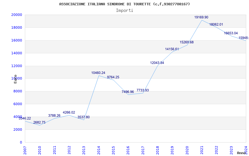Screen dimensions: 249x156
Task: Select the 15269.68 data label
Action: pos(186,42)
